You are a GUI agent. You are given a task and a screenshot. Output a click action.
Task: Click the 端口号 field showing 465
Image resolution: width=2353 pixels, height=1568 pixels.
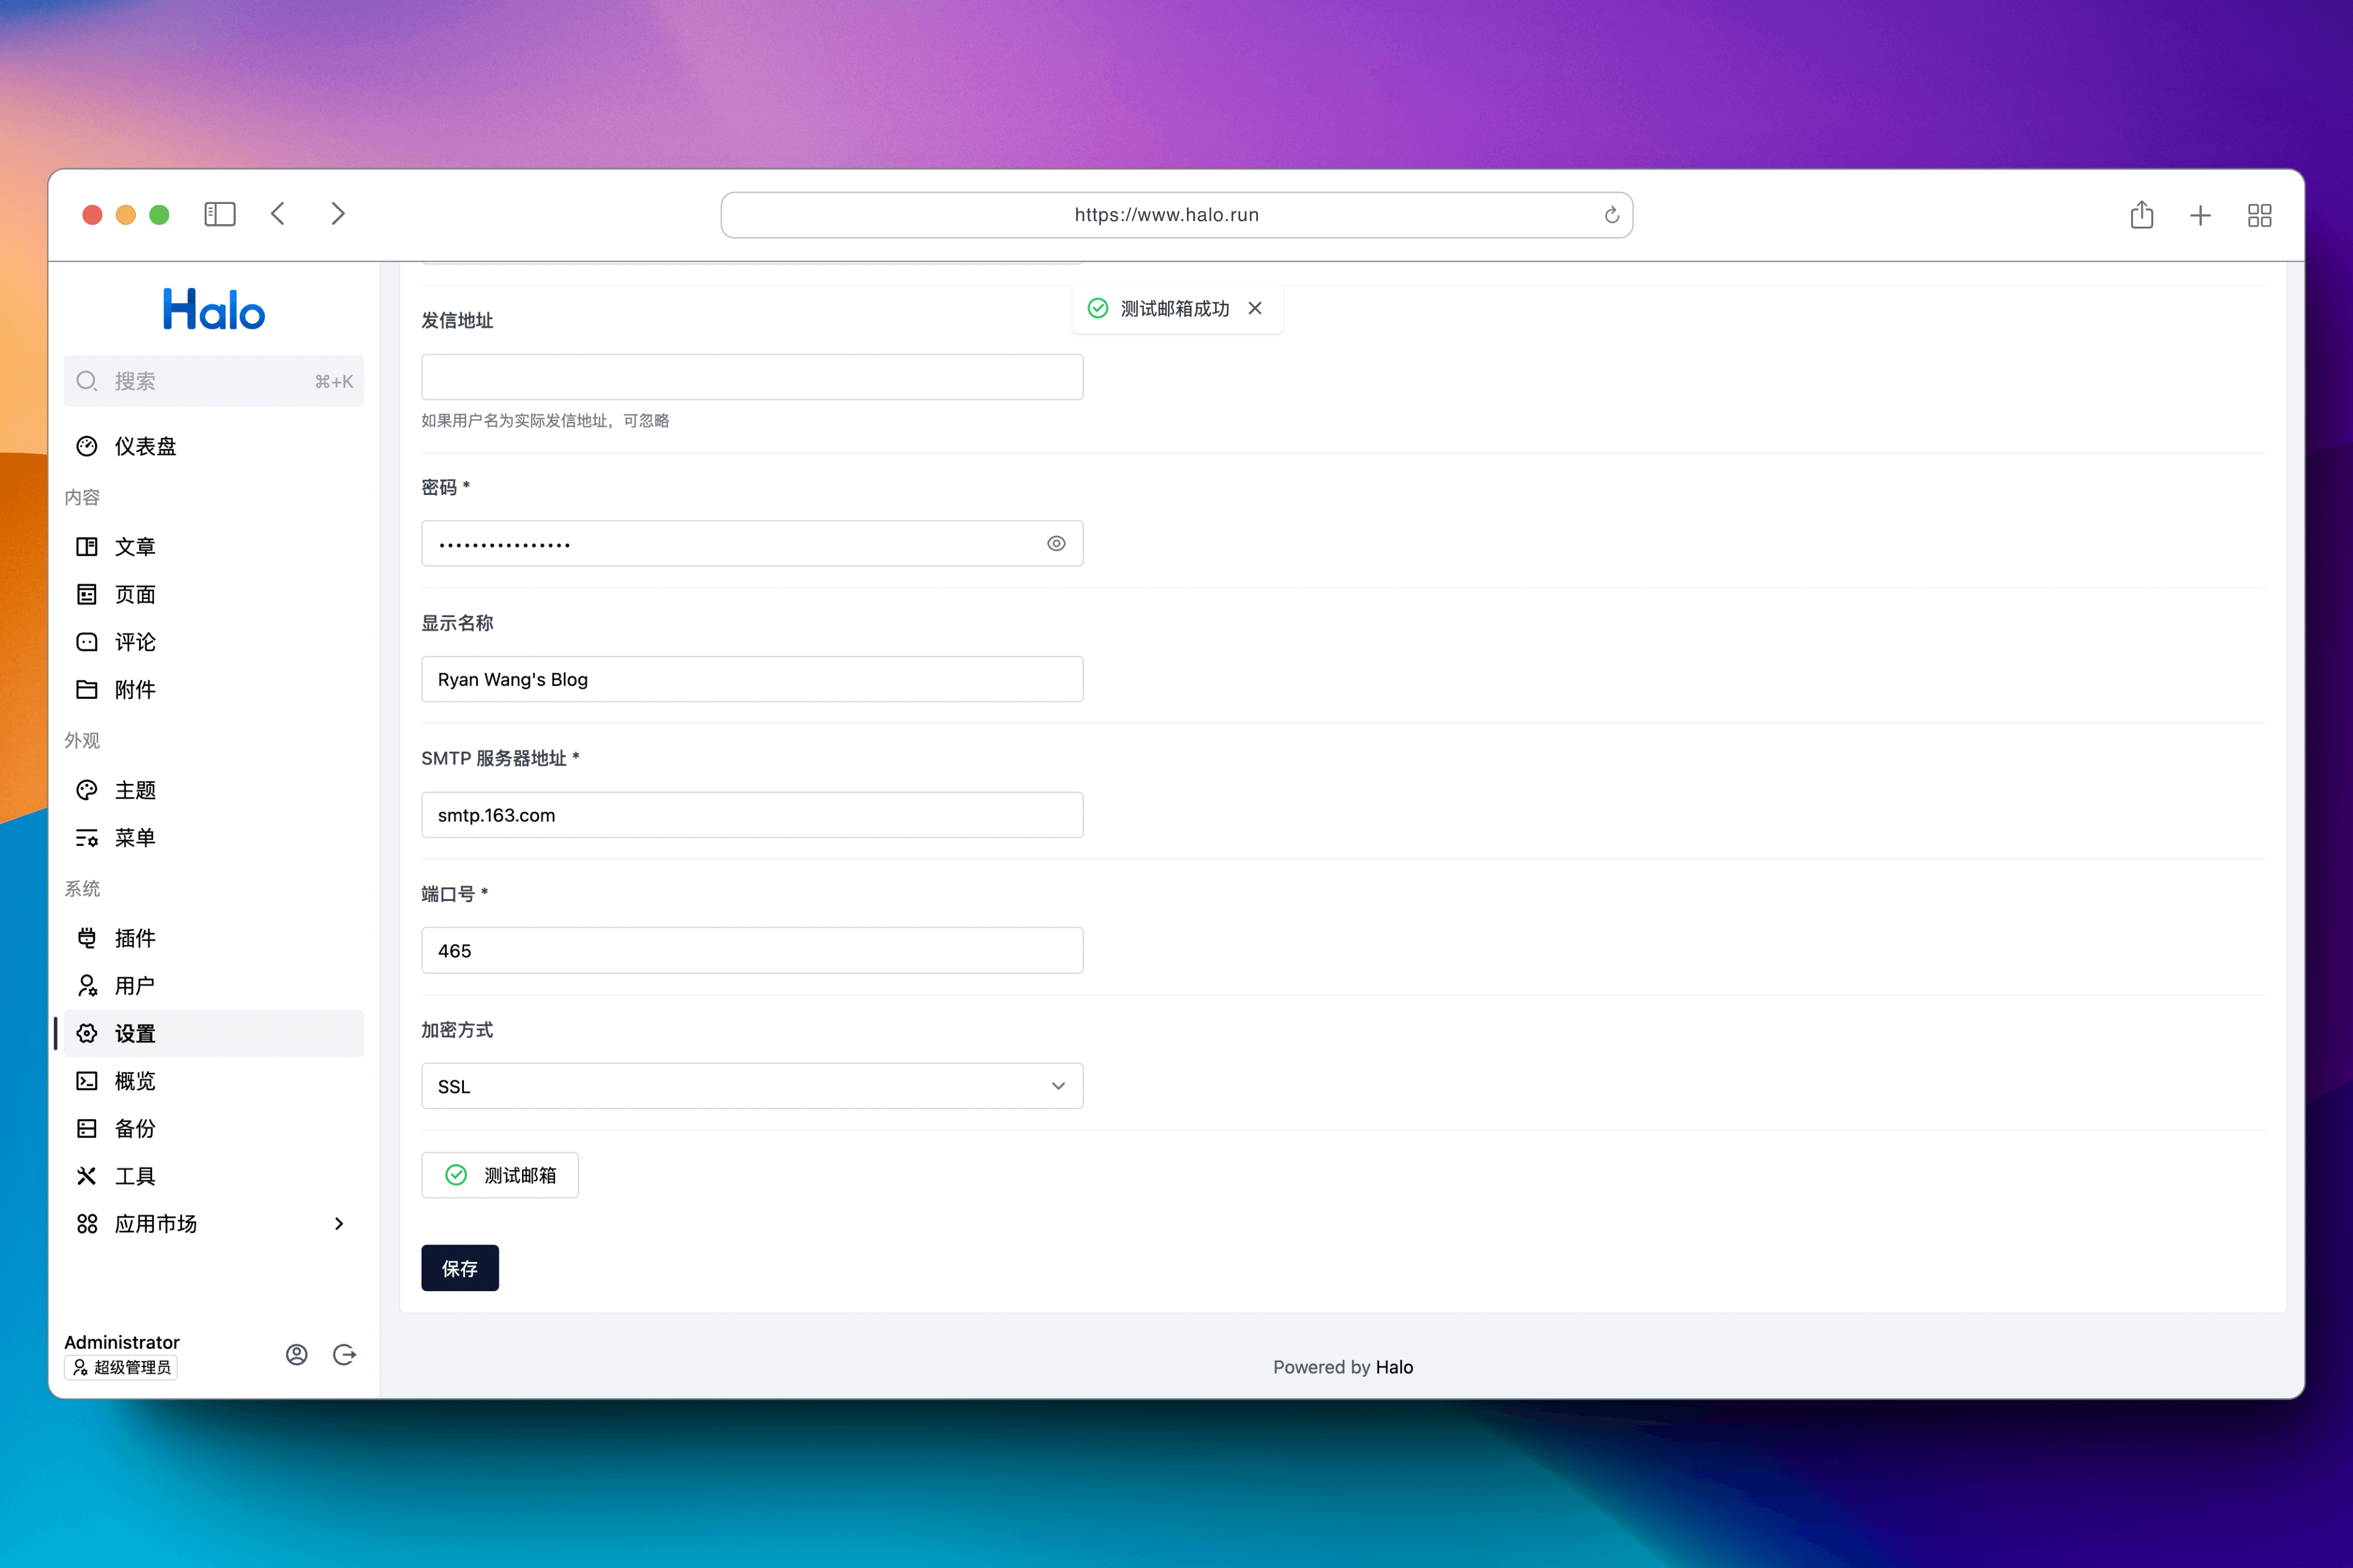click(x=751, y=950)
